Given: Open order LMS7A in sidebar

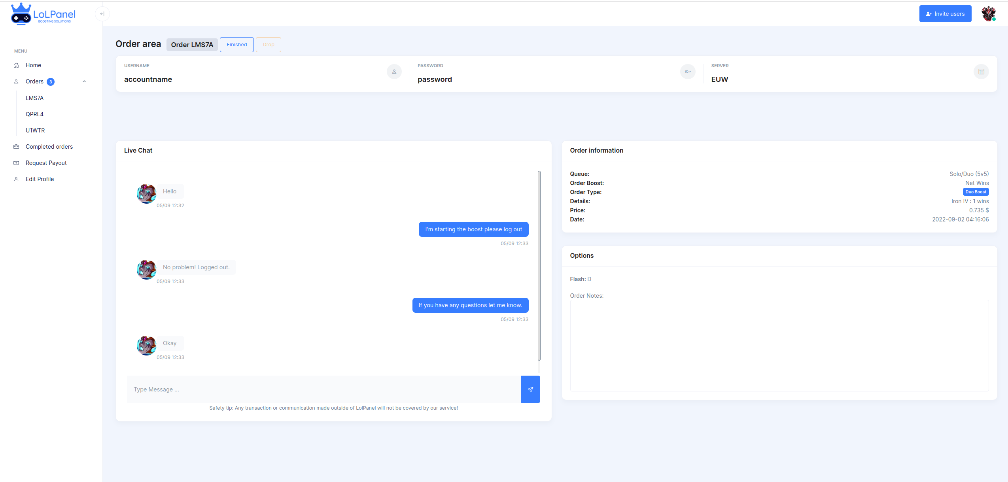Looking at the screenshot, I should (x=34, y=98).
